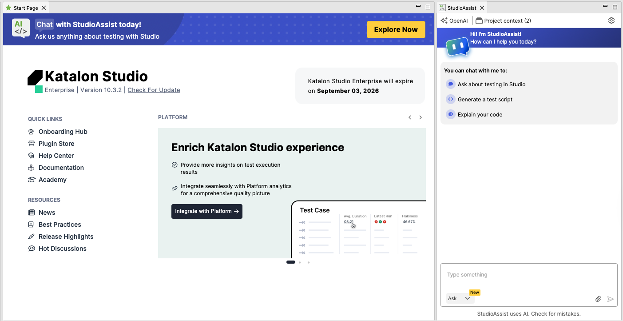The height and width of the screenshot is (321, 623).
Task: Close the Start Page tab
Action: [x=44, y=8]
